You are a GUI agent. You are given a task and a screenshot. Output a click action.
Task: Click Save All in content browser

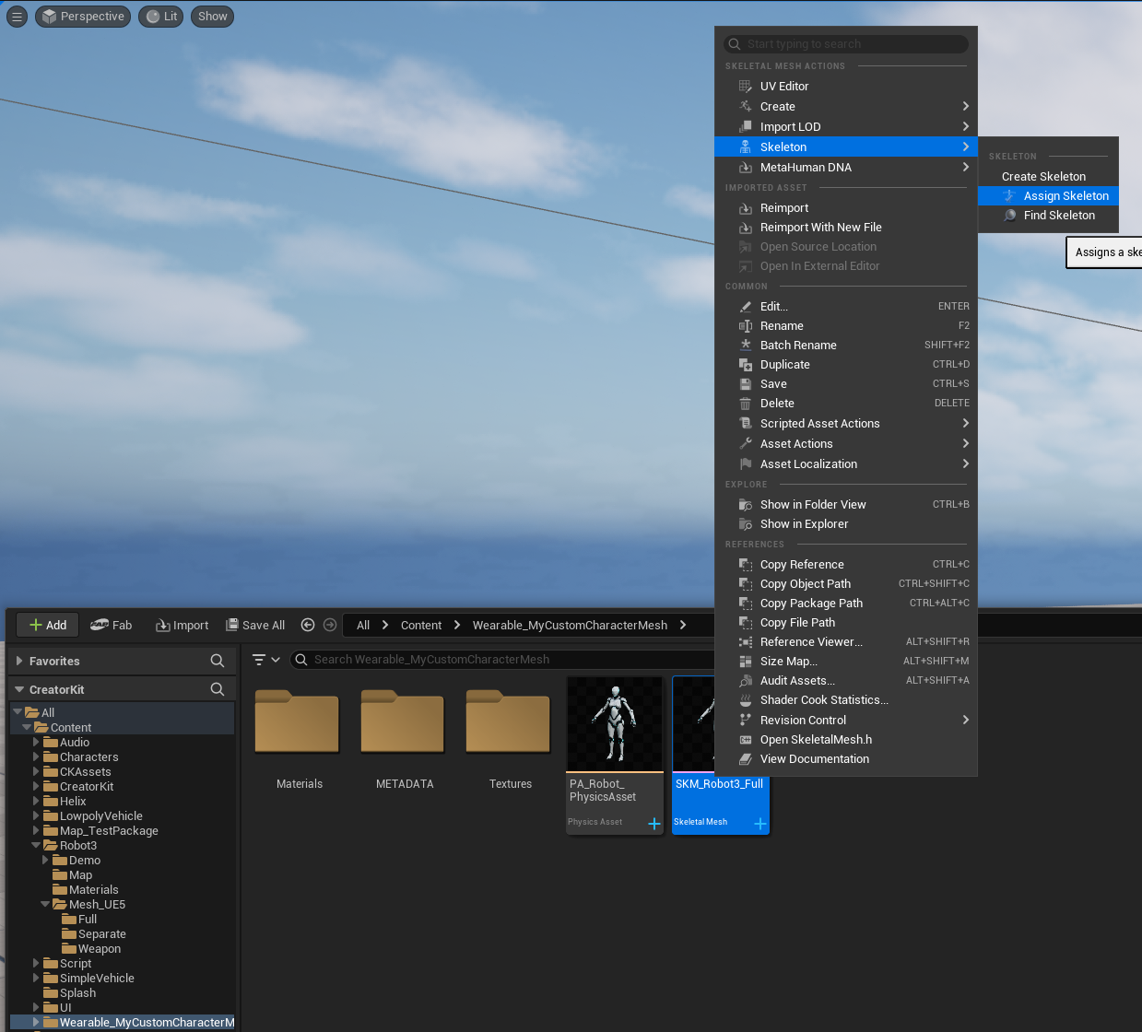[x=255, y=625]
